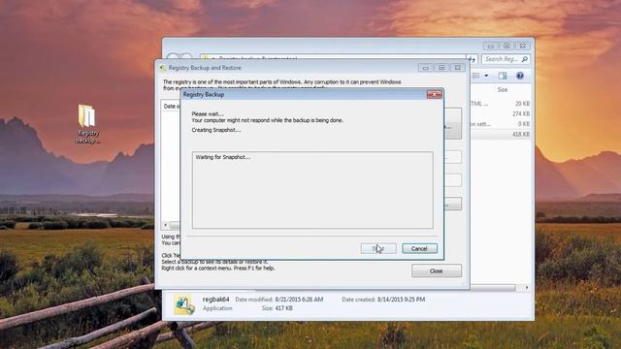Click the regbak64 application icon in details pane

tap(183, 304)
